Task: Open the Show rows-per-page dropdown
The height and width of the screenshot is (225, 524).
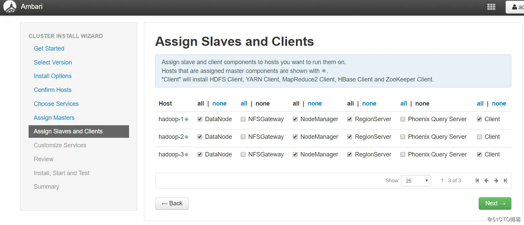Action: pyautogui.click(x=416, y=181)
